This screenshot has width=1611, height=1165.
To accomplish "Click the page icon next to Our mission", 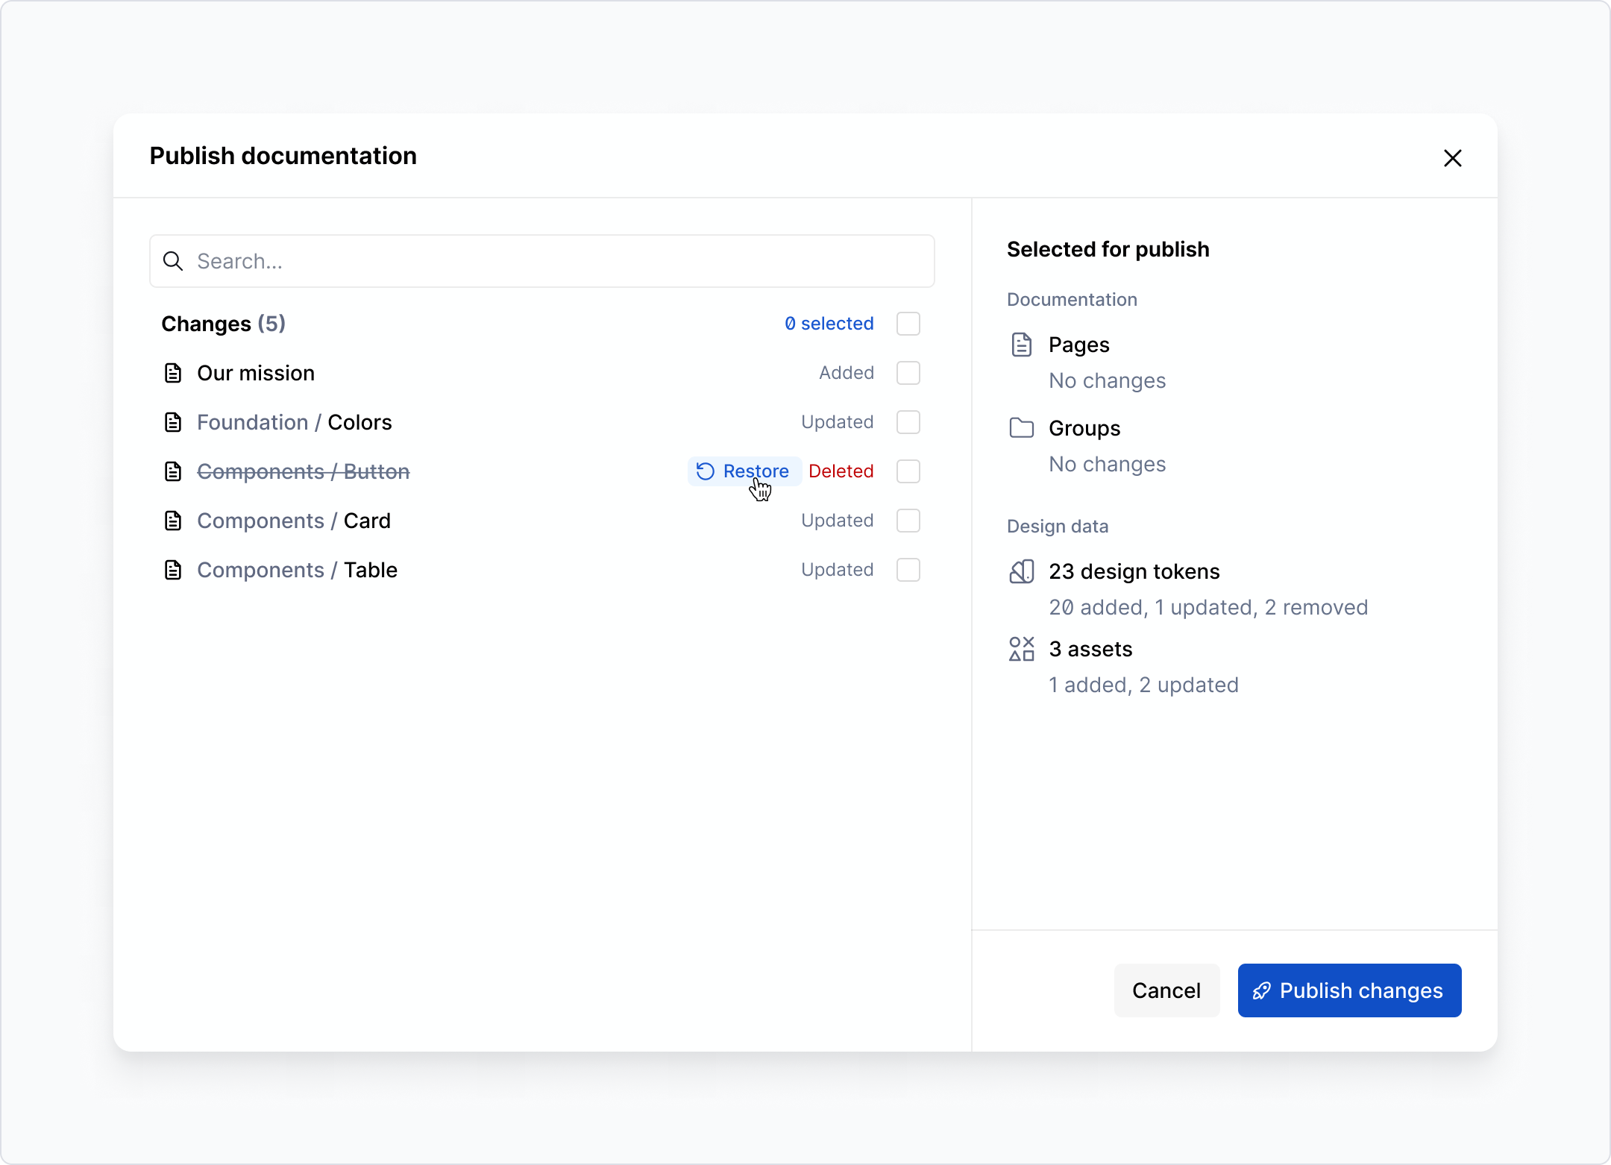I will click(x=173, y=372).
